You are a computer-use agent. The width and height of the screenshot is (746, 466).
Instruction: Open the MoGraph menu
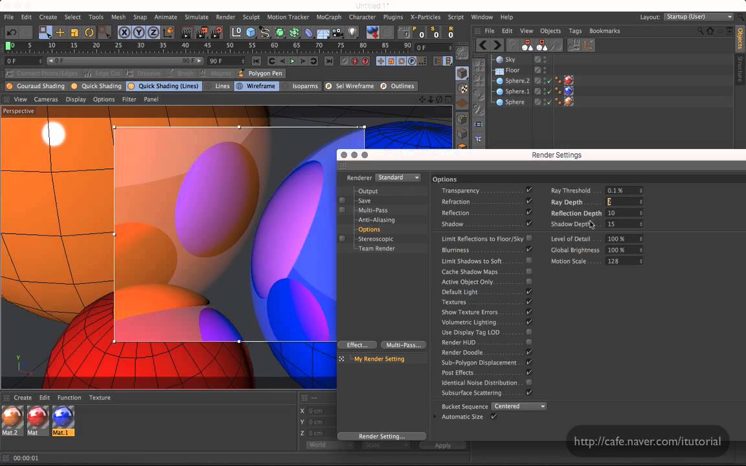pyautogui.click(x=329, y=17)
